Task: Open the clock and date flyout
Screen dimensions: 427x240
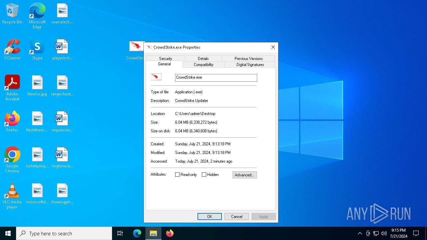Action: pos(399,233)
